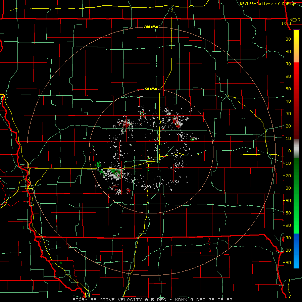Click the -50 knot scale value
Viewport: 302px width, 302px height.
click(287, 213)
